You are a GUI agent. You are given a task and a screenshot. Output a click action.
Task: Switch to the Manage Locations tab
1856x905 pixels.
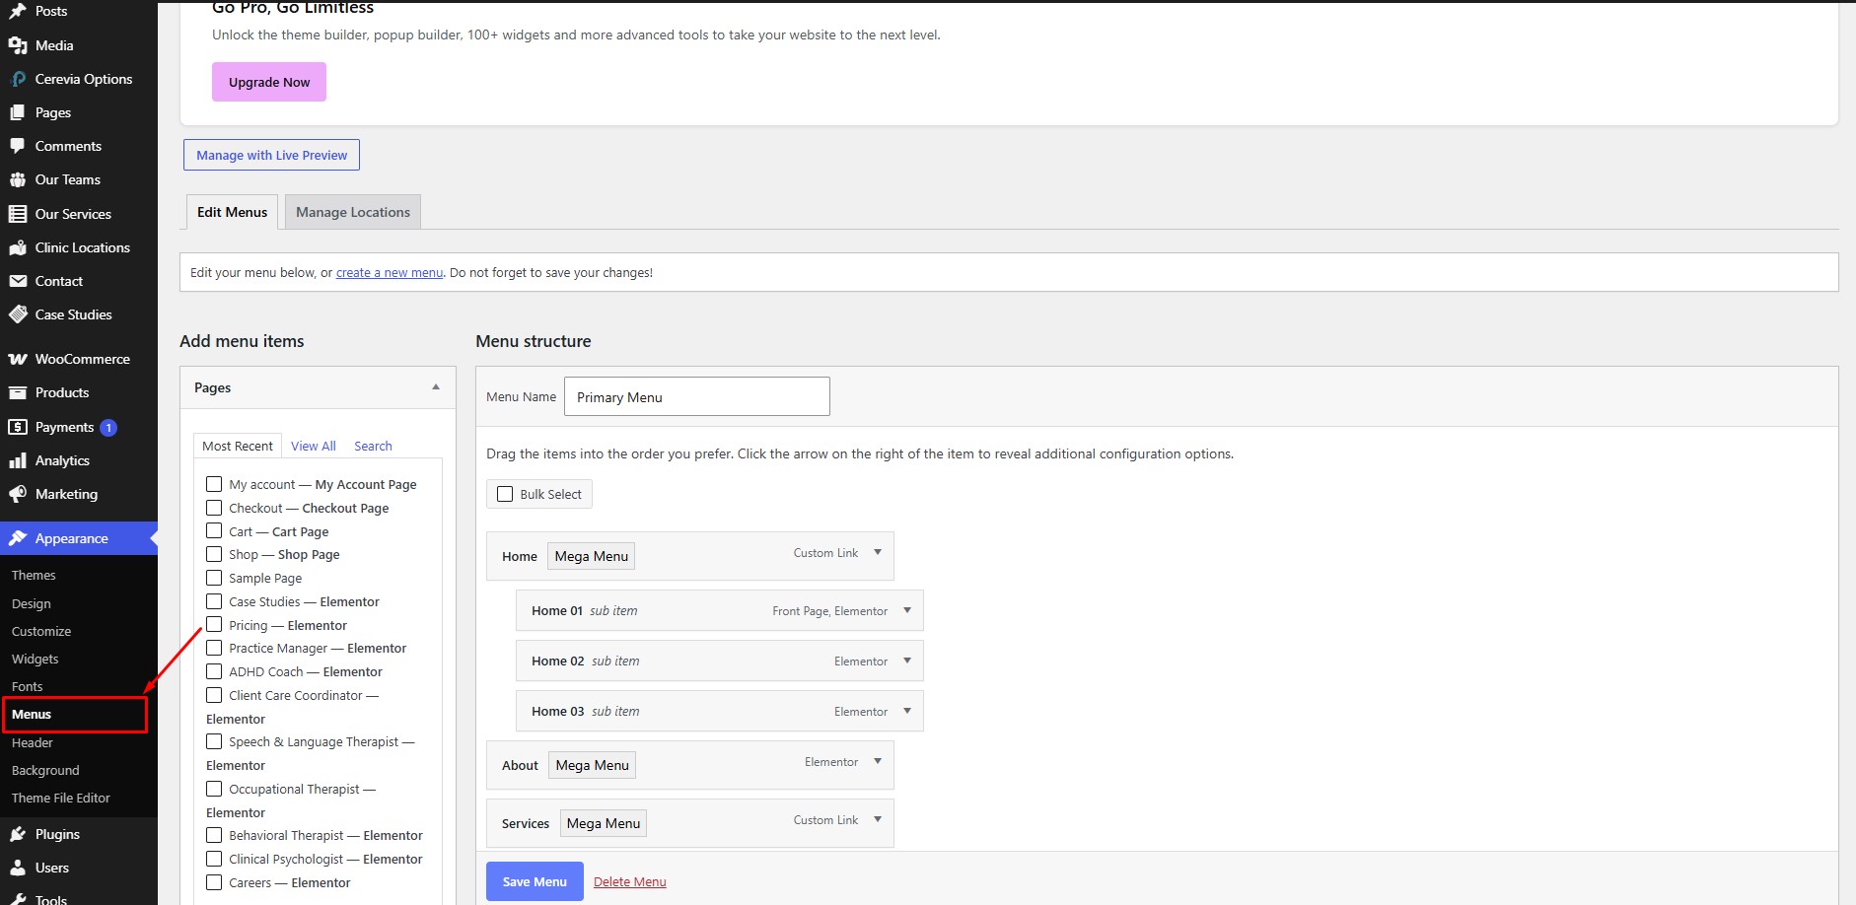click(353, 212)
